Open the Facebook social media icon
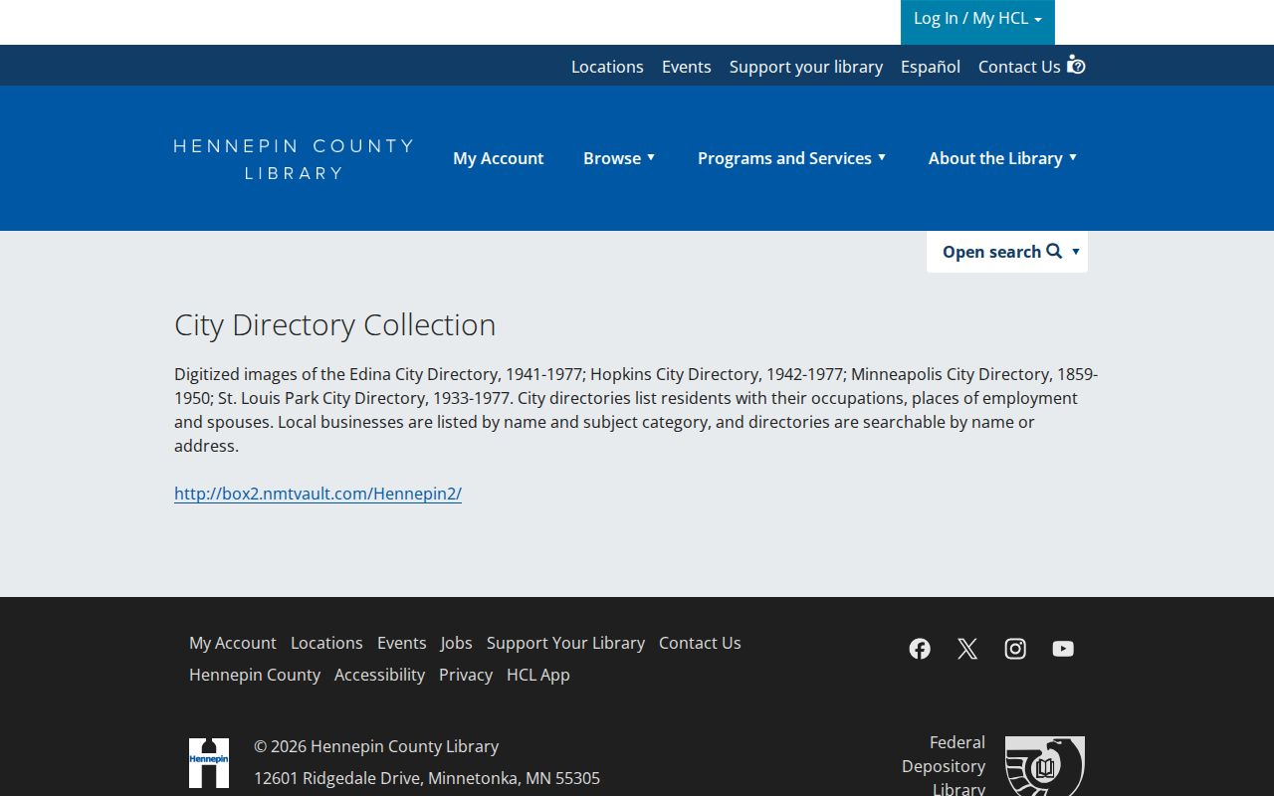 tap(920, 649)
